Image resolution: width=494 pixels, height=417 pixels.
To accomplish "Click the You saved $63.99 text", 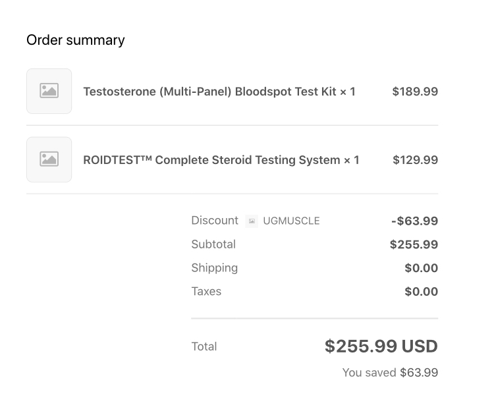I will (x=390, y=373).
